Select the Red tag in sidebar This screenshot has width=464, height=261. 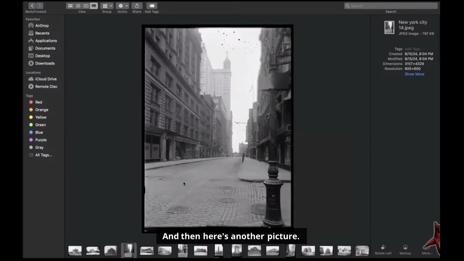pyautogui.click(x=38, y=102)
